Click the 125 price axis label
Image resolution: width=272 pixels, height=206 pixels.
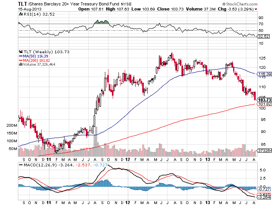click(x=262, y=58)
